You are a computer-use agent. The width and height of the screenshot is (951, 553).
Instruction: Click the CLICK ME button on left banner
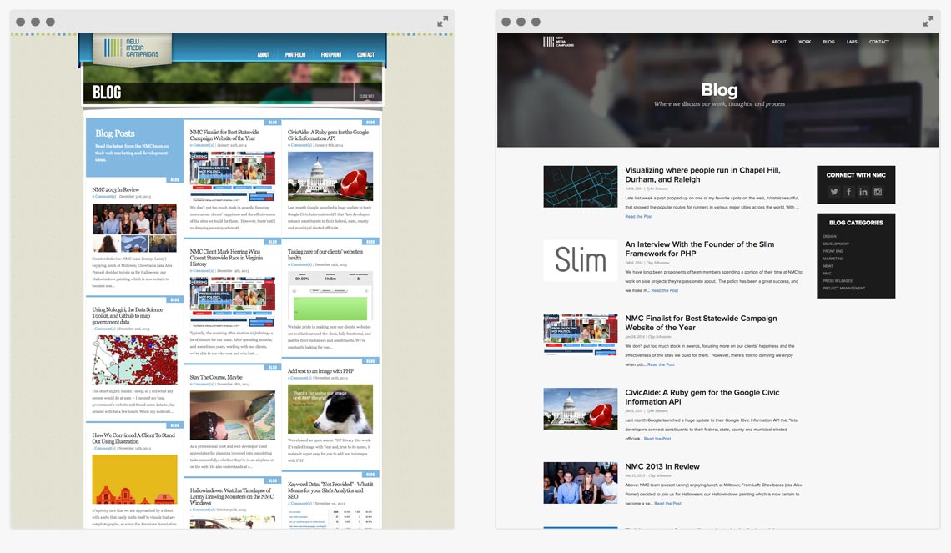tap(366, 96)
